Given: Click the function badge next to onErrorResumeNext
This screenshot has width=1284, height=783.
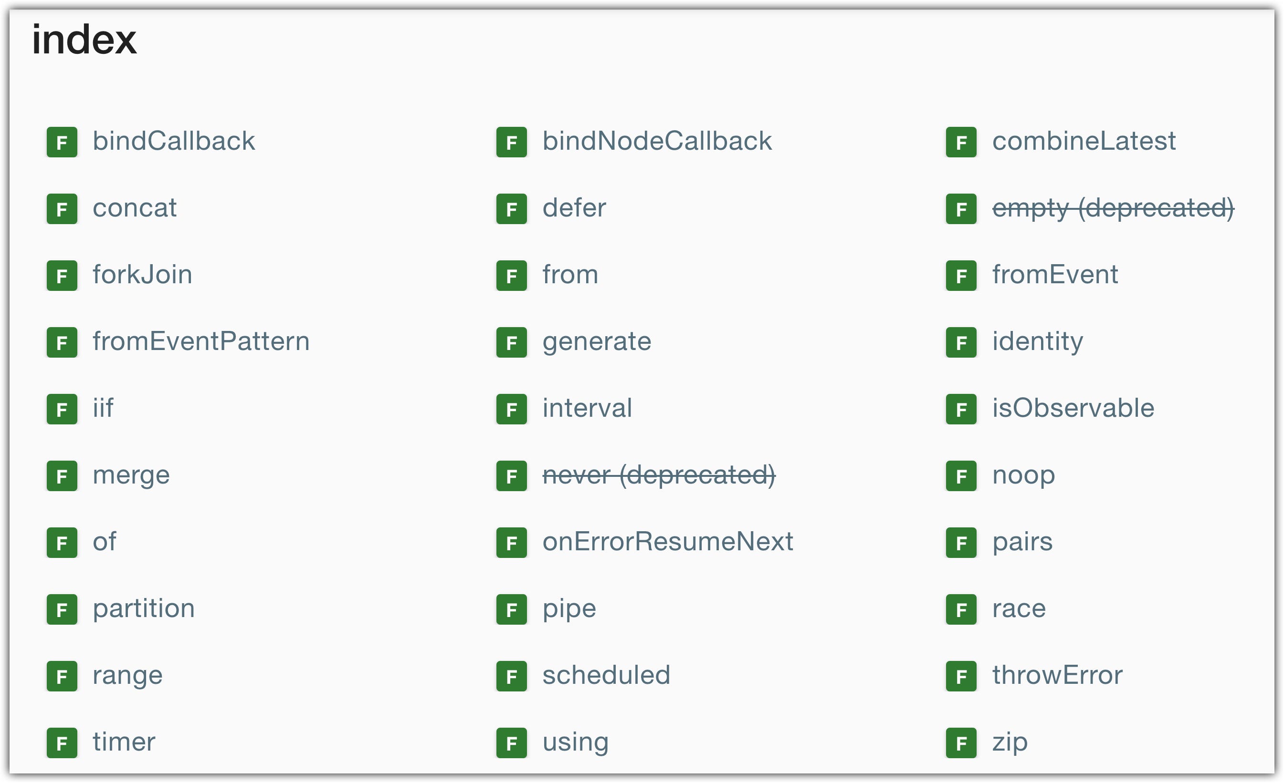Looking at the screenshot, I should [x=512, y=543].
